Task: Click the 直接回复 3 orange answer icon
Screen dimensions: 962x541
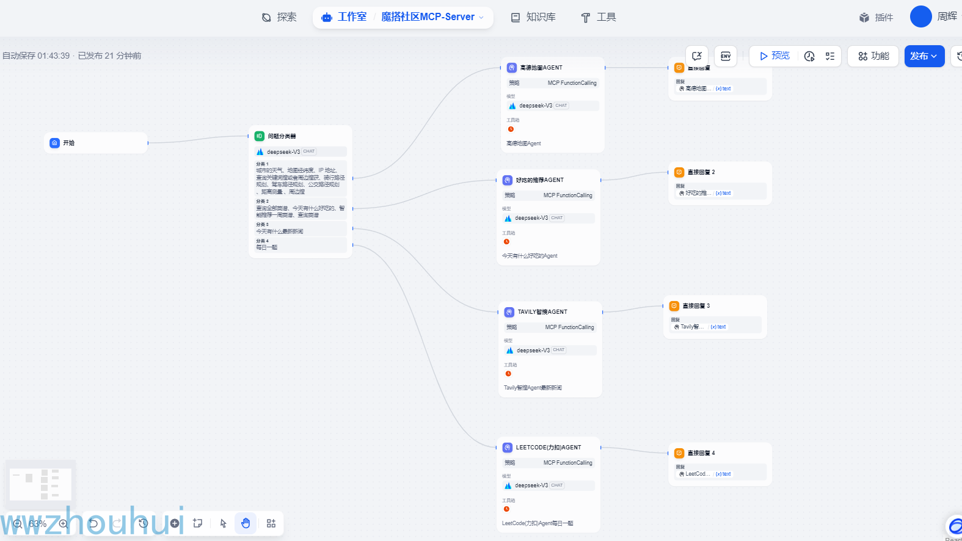Action: click(674, 306)
